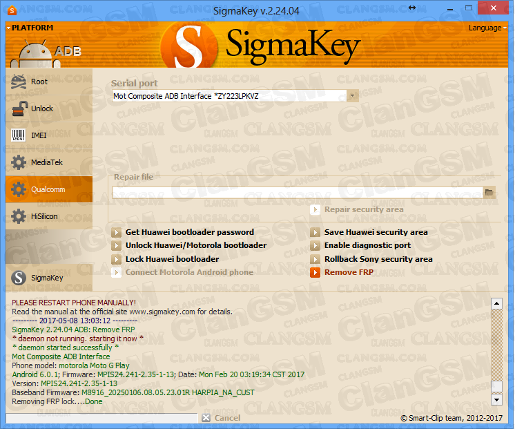Close the SigmaKey window
The image size is (515, 429).
tap(494, 8)
